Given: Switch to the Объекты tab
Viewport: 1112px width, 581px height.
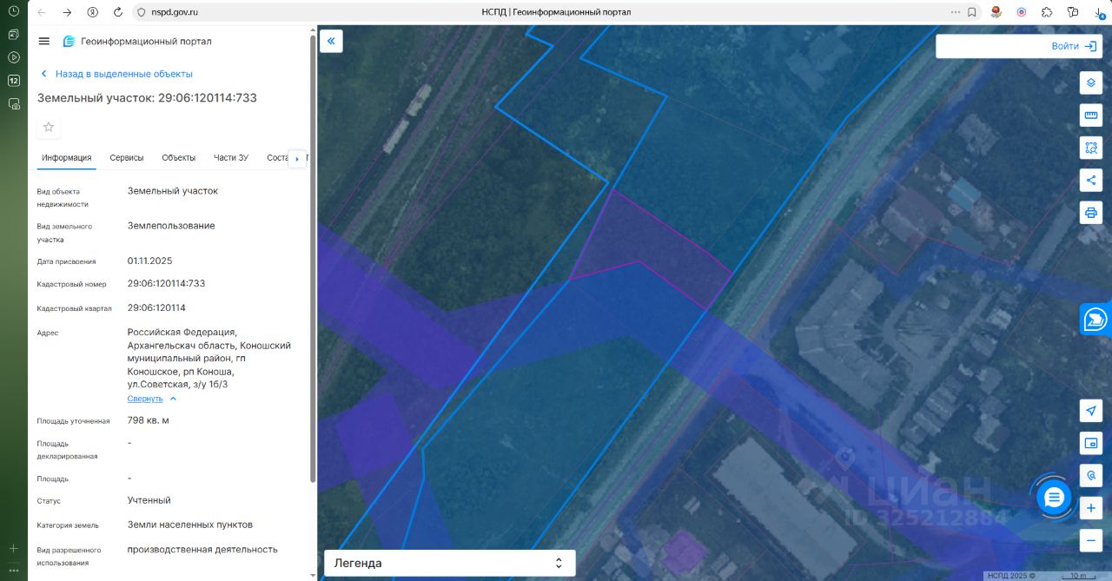Looking at the screenshot, I should [x=178, y=158].
